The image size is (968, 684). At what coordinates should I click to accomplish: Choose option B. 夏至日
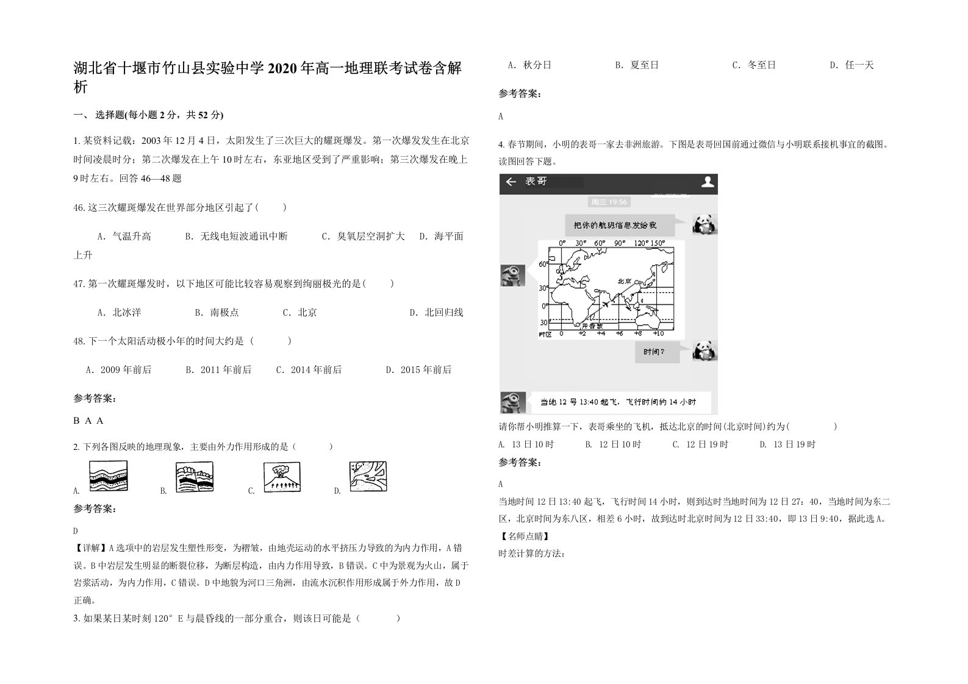(x=637, y=65)
